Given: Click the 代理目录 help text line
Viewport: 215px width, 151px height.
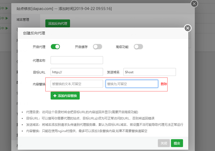Looking at the screenshot, I should [82, 112].
